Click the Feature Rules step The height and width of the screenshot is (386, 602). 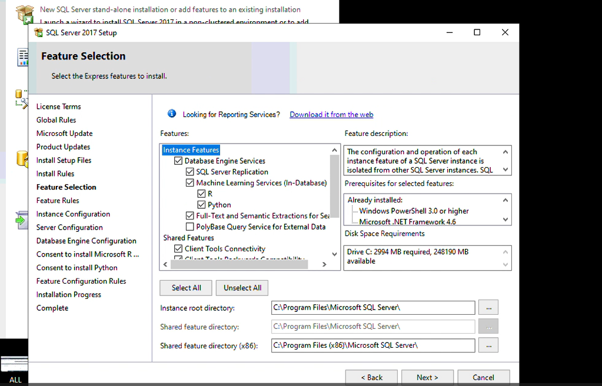pos(58,201)
